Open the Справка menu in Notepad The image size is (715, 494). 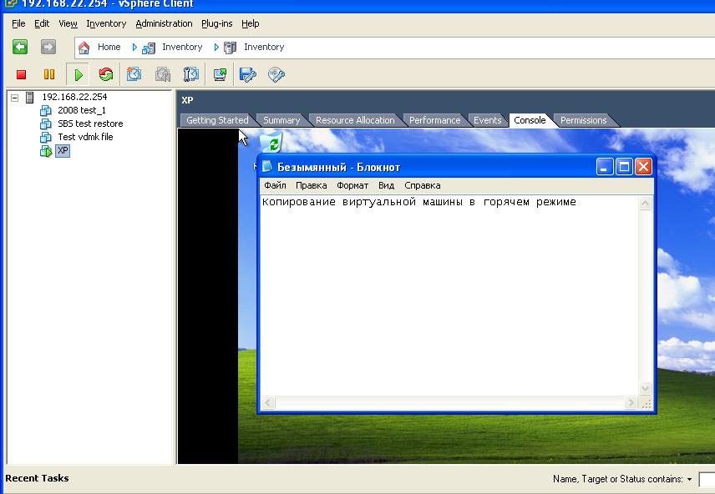(423, 185)
